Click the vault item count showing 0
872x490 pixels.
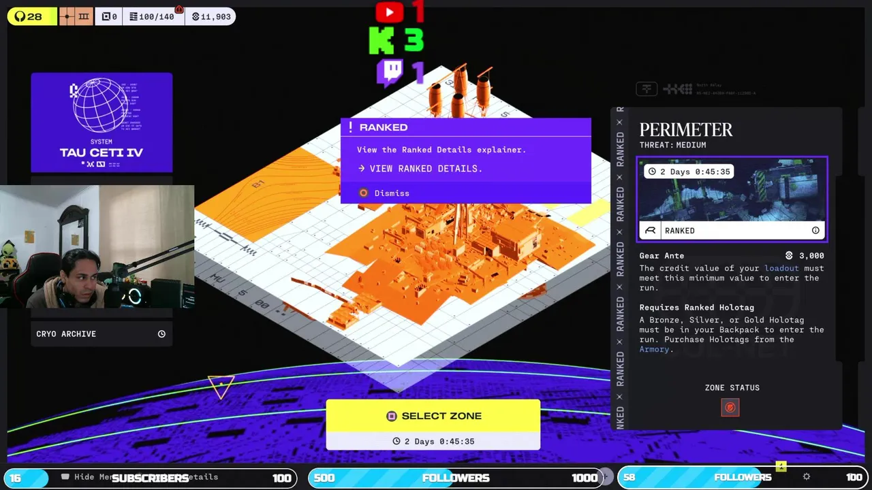pos(109,16)
